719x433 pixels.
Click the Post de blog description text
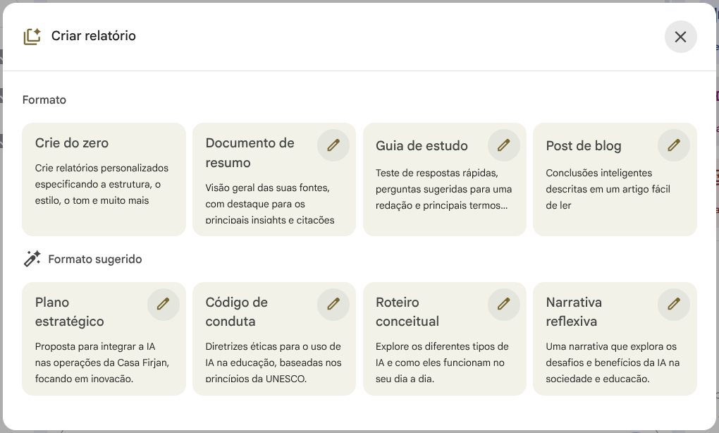(x=608, y=189)
